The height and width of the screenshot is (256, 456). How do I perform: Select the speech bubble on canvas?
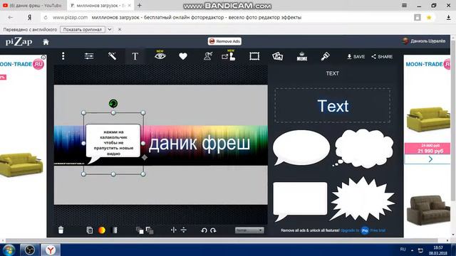click(x=113, y=144)
